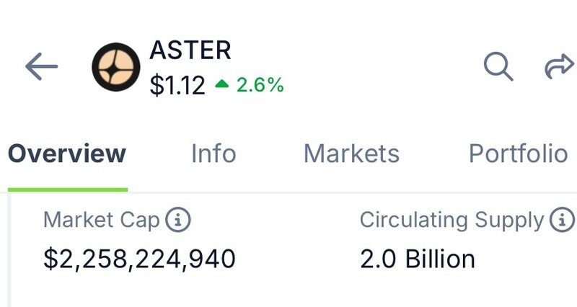
Task: Click the green up-triangle price indicator
Action: coord(222,86)
